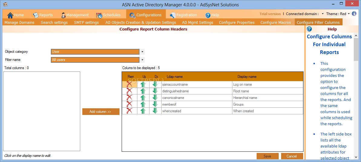361x162 pixels.
Task: Click the Configurations gear icon
Action: [x=132, y=15]
